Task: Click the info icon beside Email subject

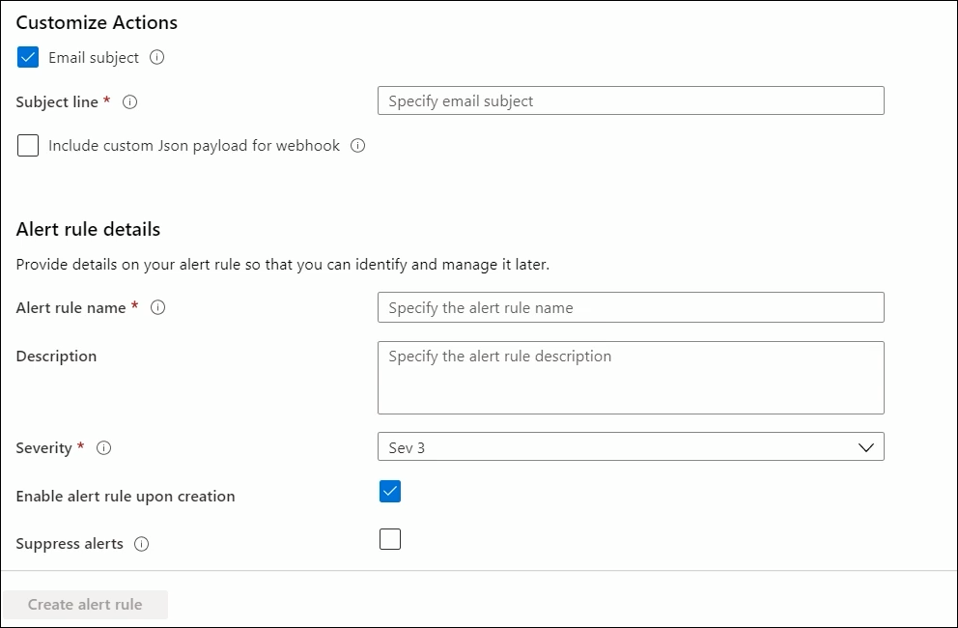Action: [x=157, y=57]
